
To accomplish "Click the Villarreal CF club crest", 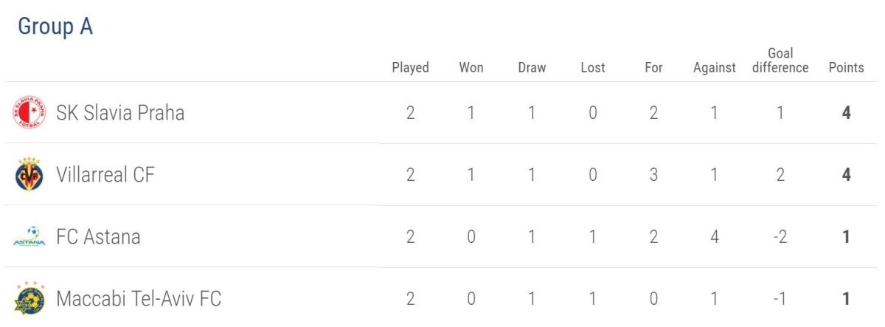I will click(x=29, y=175).
